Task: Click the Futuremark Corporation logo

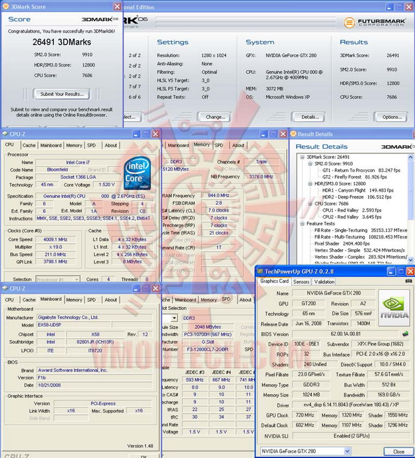Action: (375, 22)
